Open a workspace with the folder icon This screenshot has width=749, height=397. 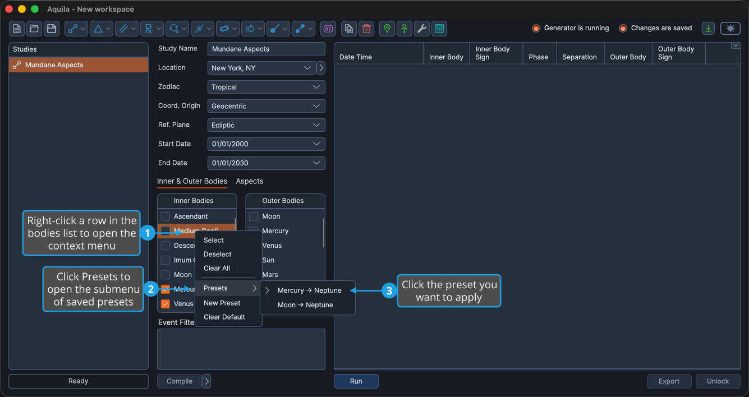tap(34, 29)
